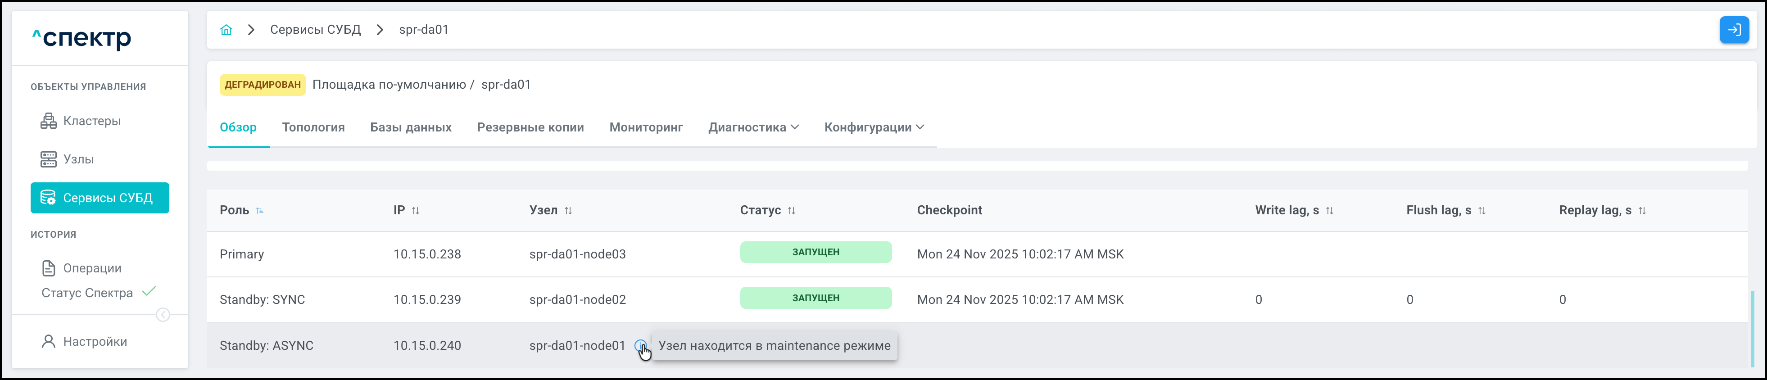Click the Сервисы СУБД breadcrumb link
The image size is (1767, 380).
pyautogui.click(x=315, y=30)
